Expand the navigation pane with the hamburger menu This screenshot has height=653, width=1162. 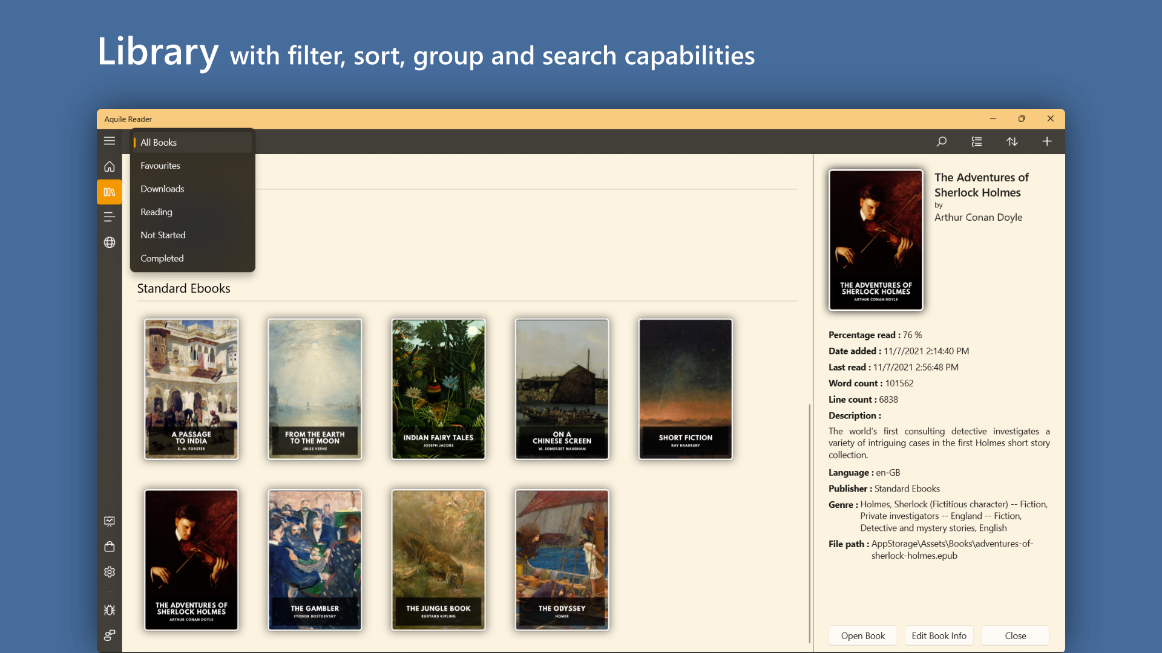[110, 141]
